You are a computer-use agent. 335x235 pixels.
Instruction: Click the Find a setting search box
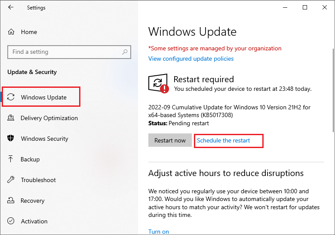pyautogui.click(x=69, y=52)
